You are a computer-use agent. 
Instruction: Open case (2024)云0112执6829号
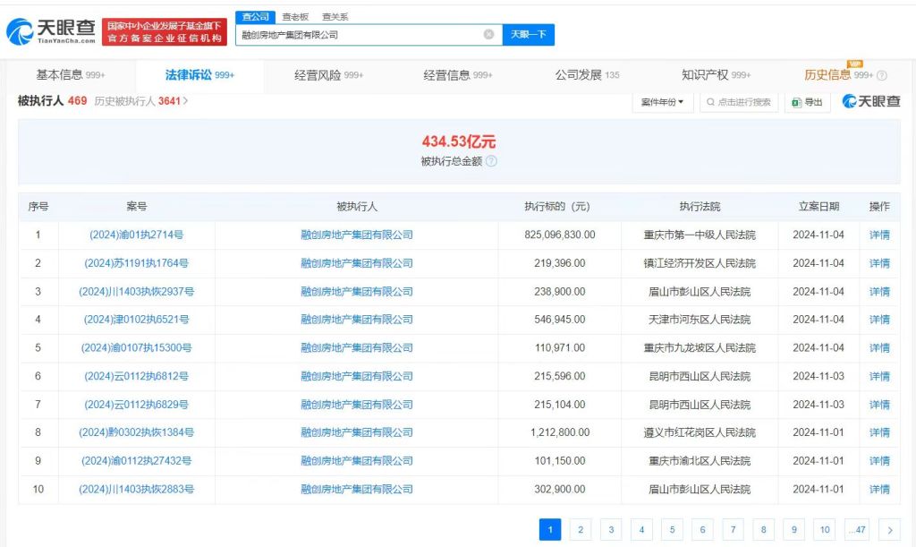136,405
